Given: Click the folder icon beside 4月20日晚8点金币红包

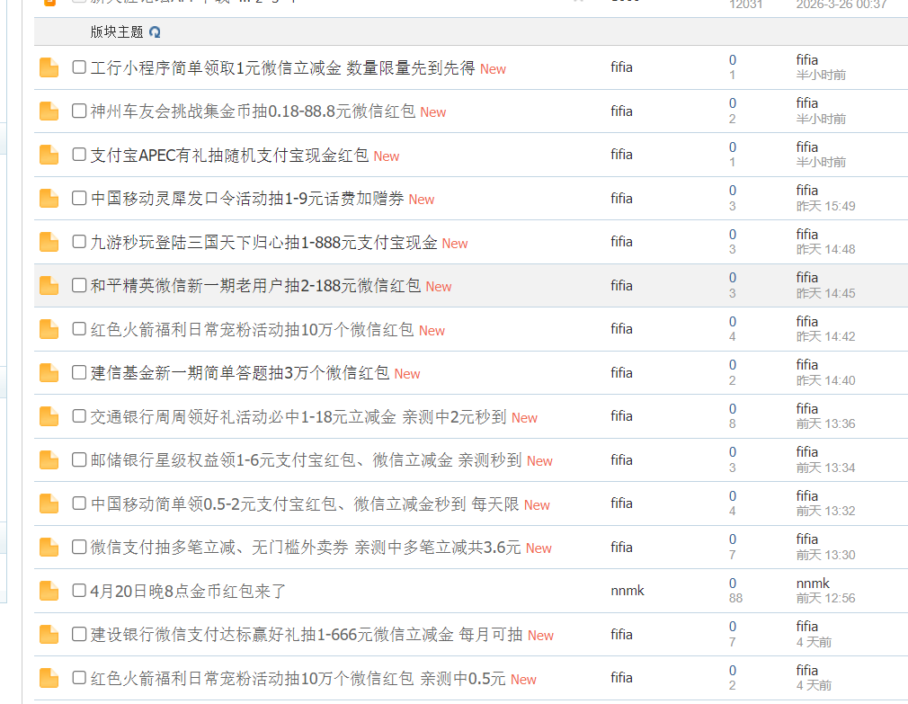Looking at the screenshot, I should tap(49, 591).
